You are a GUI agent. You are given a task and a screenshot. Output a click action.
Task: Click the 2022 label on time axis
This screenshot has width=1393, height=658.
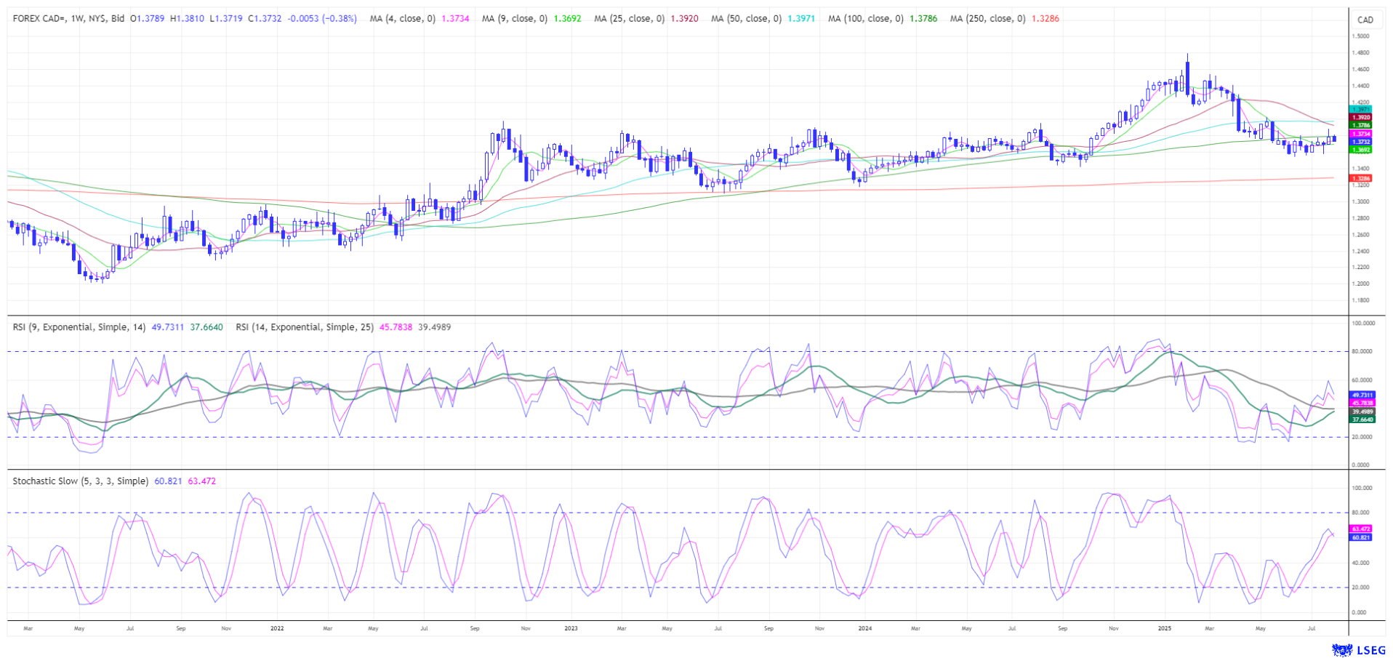[276, 627]
